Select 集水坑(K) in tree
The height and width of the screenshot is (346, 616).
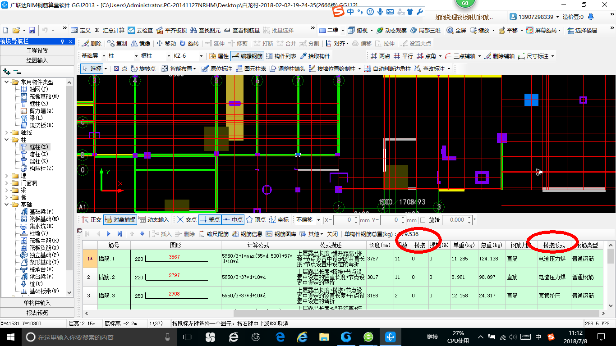click(x=37, y=226)
